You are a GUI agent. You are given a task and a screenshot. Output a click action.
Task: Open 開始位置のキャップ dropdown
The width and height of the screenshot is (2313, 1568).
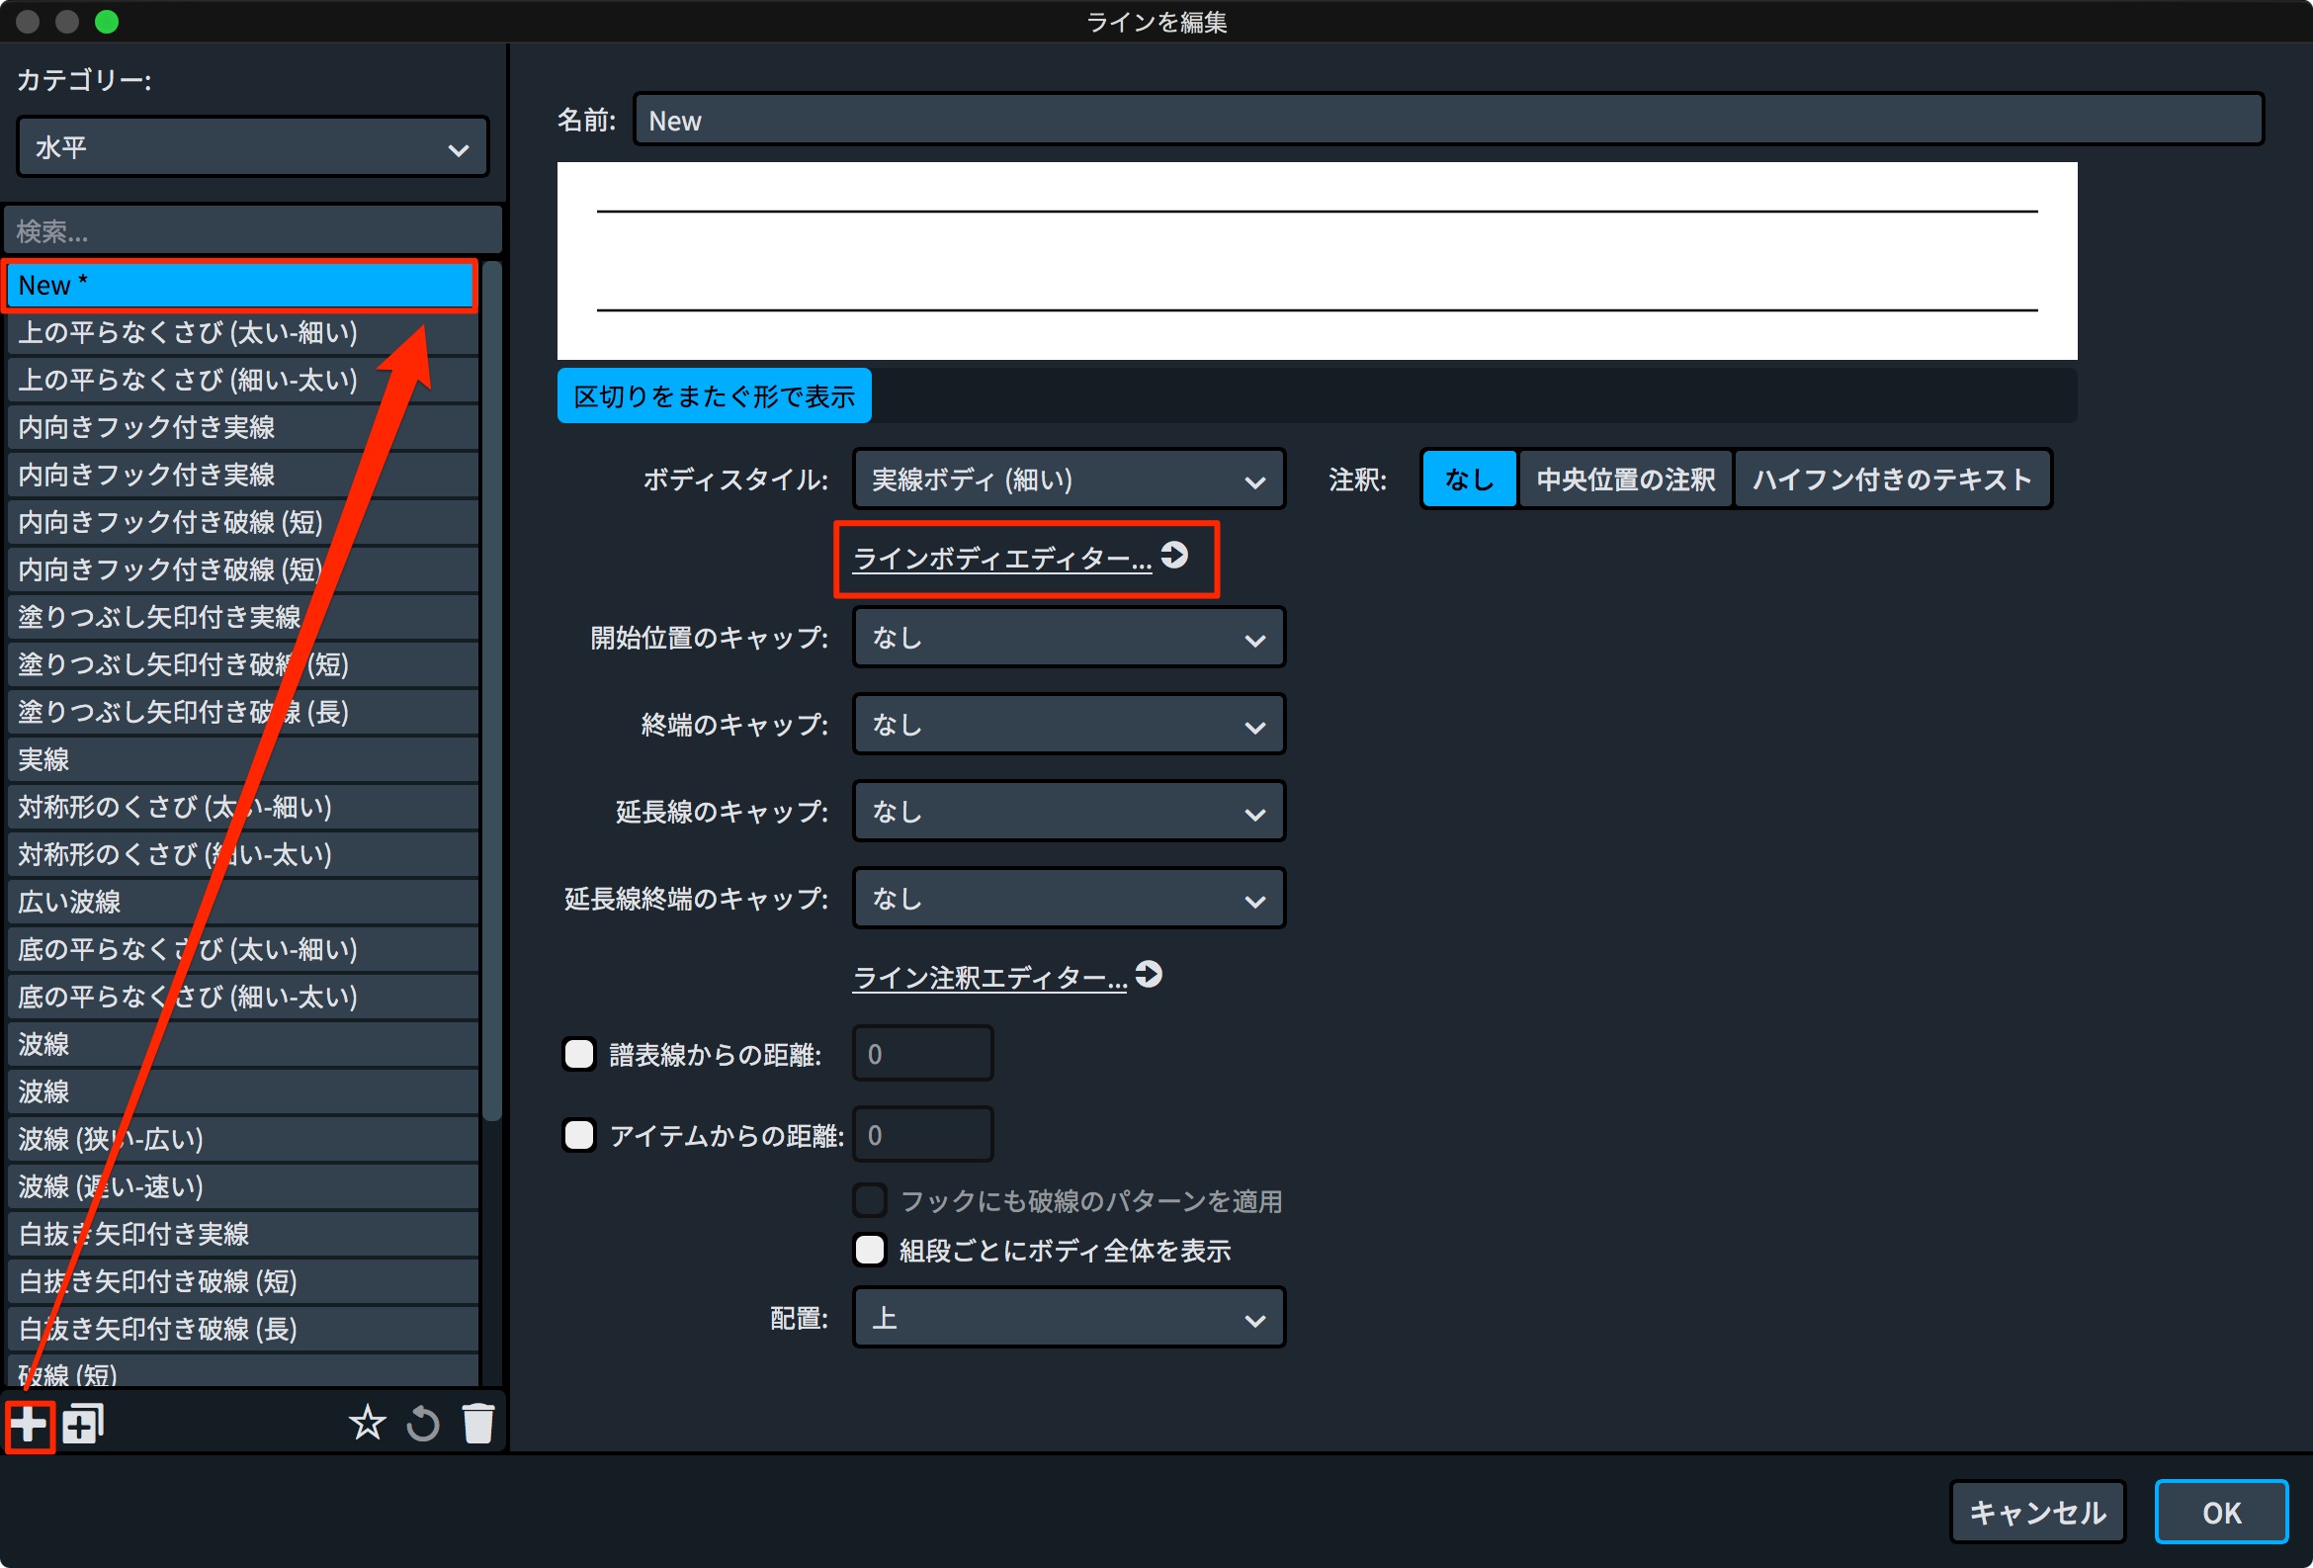[1069, 638]
